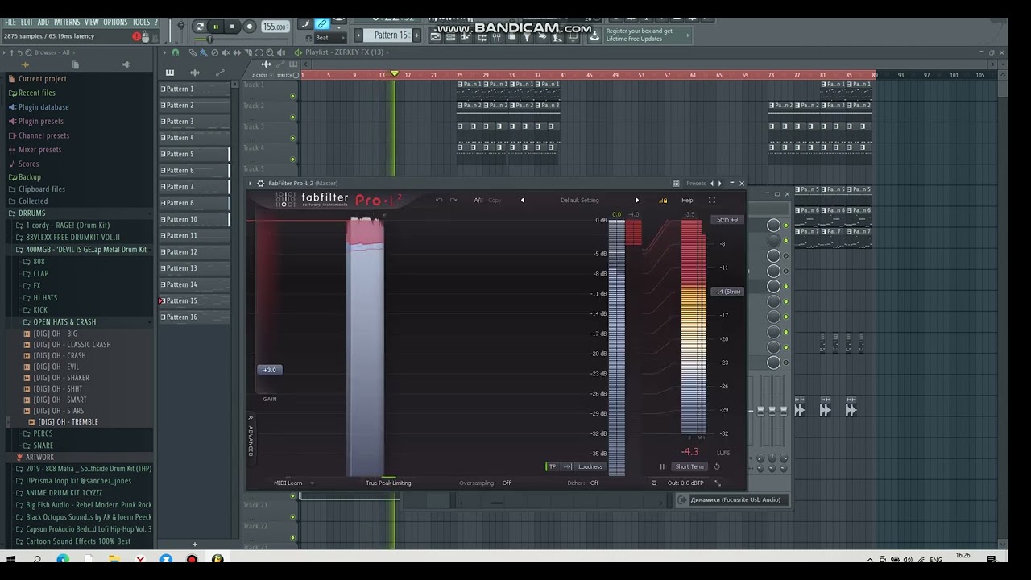
Task: Click Strm +9 loudness scale button
Action: click(727, 220)
